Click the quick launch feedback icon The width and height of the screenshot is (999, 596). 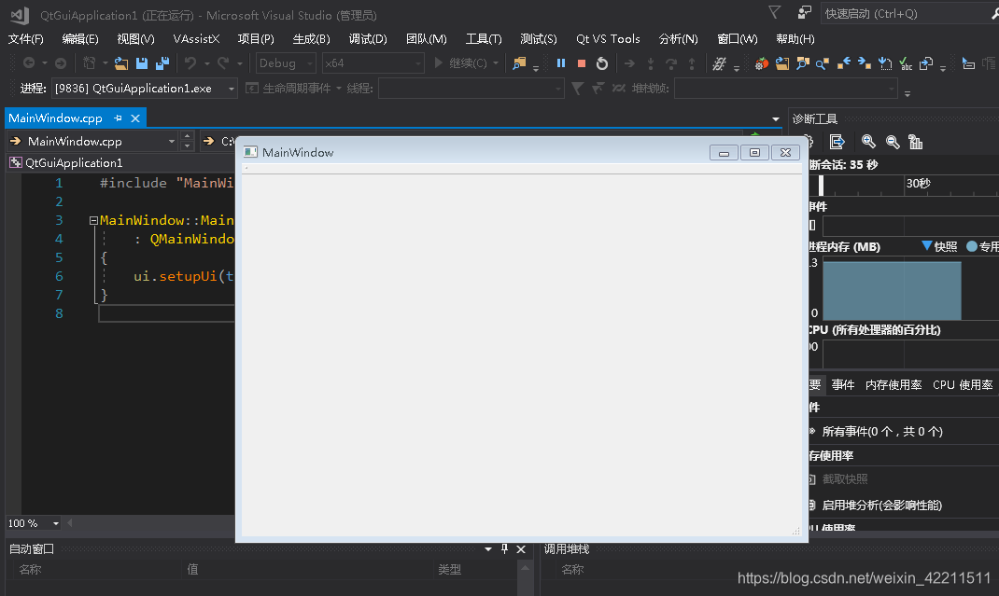point(805,13)
